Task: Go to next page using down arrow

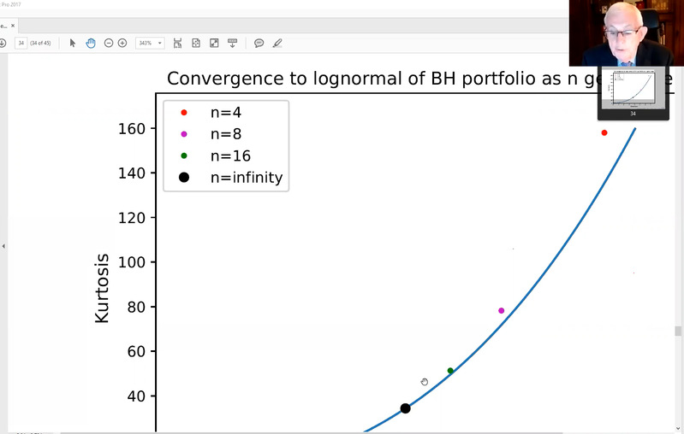Action: (x=3, y=43)
